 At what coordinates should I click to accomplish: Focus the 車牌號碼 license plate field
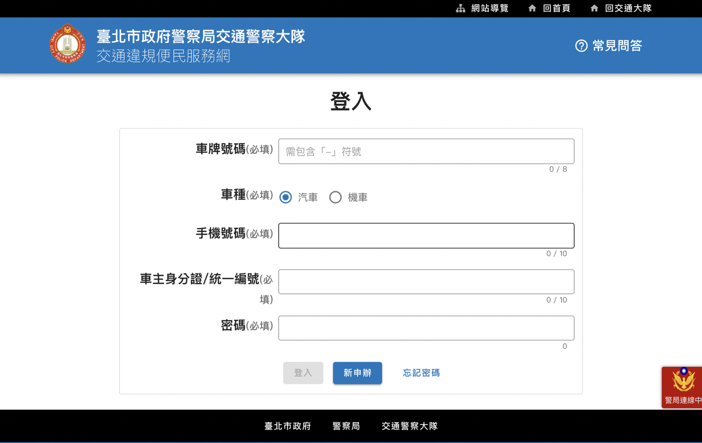coord(426,151)
